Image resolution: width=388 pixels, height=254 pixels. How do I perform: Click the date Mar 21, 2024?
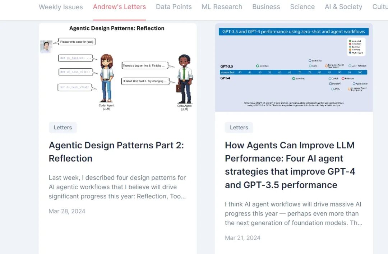(242, 238)
